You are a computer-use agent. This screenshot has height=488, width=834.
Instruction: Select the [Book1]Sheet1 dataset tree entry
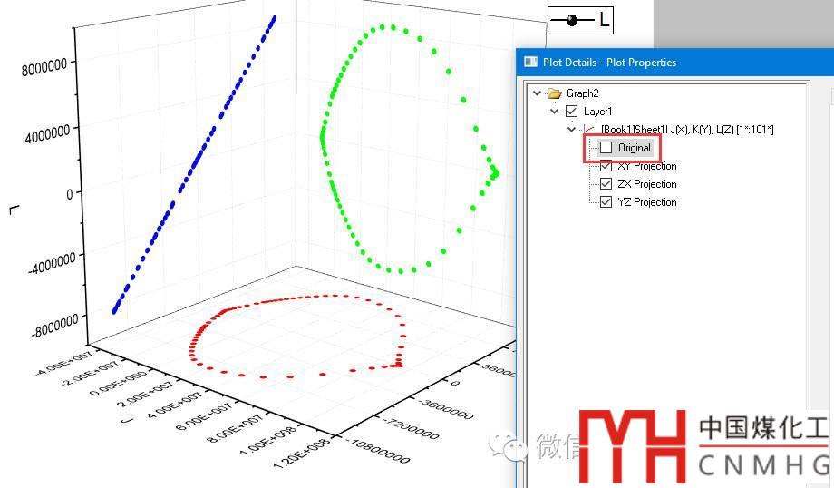pos(687,130)
